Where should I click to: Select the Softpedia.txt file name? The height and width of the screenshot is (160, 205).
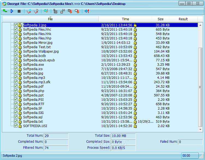pos(33,121)
